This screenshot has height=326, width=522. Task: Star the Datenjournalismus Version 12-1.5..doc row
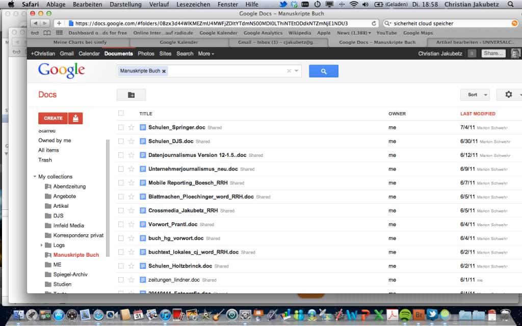point(131,155)
